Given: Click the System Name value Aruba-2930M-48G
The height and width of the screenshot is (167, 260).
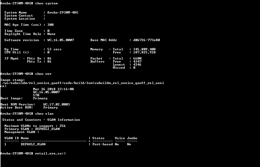Looking at the screenshot, I should (x=63, y=13).
